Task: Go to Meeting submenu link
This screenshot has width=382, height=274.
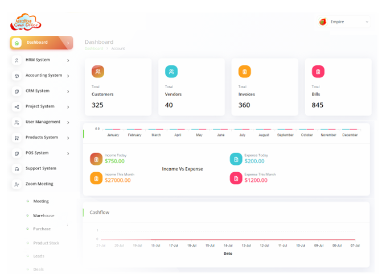Action: [41, 201]
